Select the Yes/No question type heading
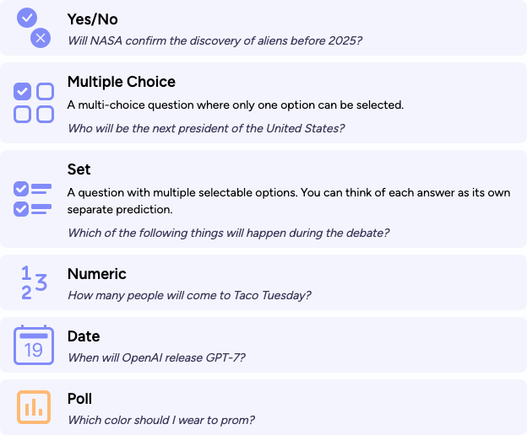This screenshot has height=435, width=527. pos(92,19)
